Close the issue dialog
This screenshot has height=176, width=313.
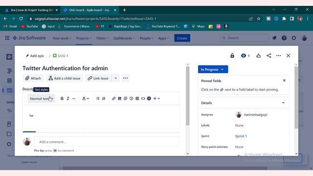click(288, 56)
